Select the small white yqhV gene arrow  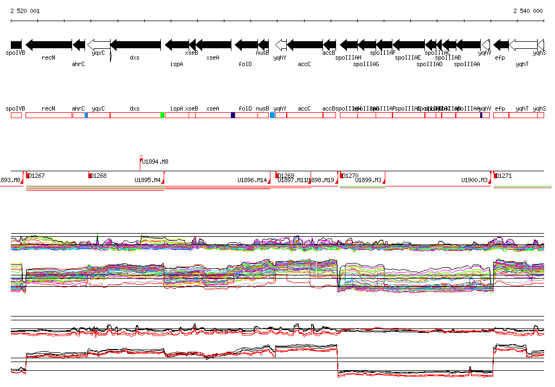tap(486, 44)
